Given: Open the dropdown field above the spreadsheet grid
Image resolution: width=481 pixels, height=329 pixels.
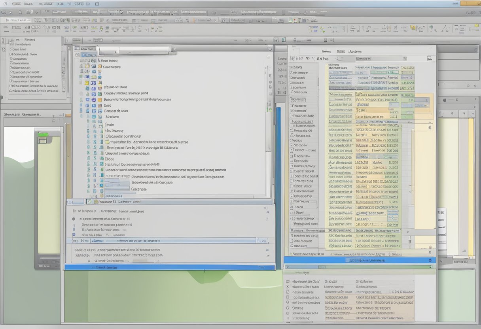Looking at the screenshot, I should [x=381, y=59].
